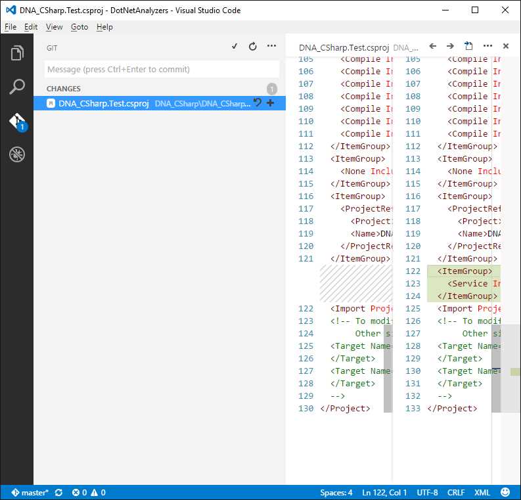Open the Edit menu

point(31,27)
